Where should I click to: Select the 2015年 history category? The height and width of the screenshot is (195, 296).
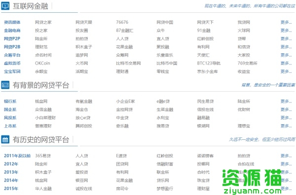[11, 189]
